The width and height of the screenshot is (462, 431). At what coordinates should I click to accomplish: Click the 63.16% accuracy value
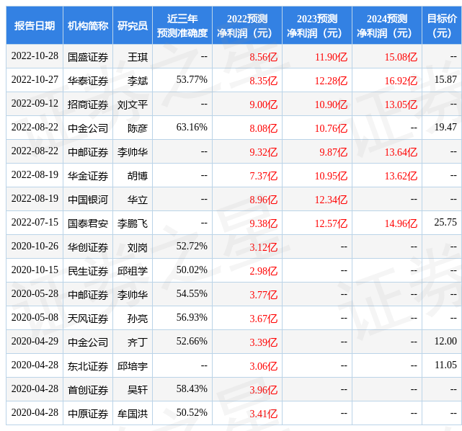point(192,128)
